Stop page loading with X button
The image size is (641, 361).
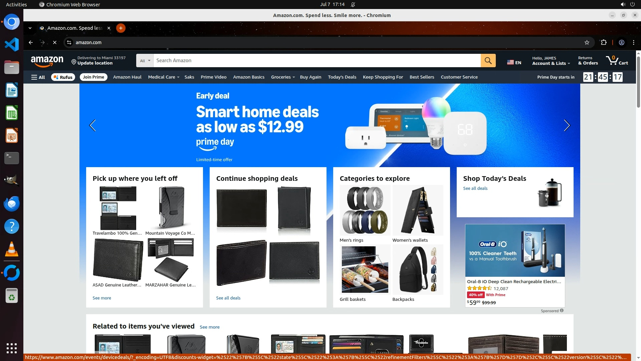(55, 42)
